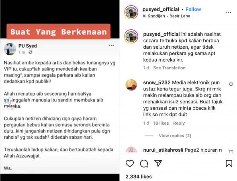
Task: View the 2,334 likes list
Action: coord(139,177)
